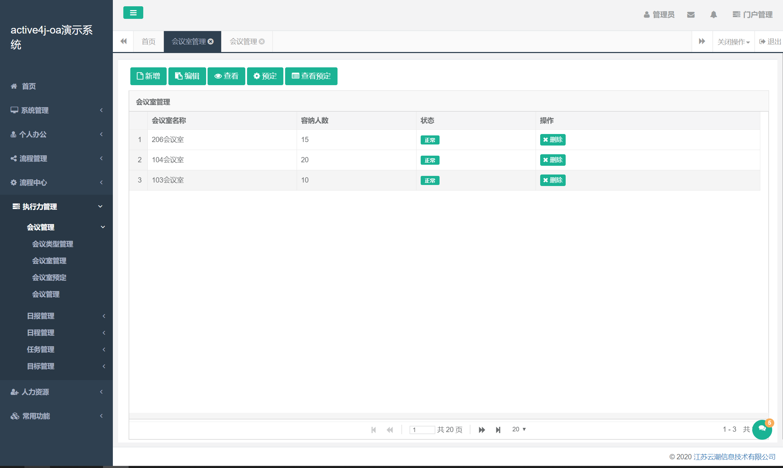Click 退出 to log out

click(x=770, y=42)
